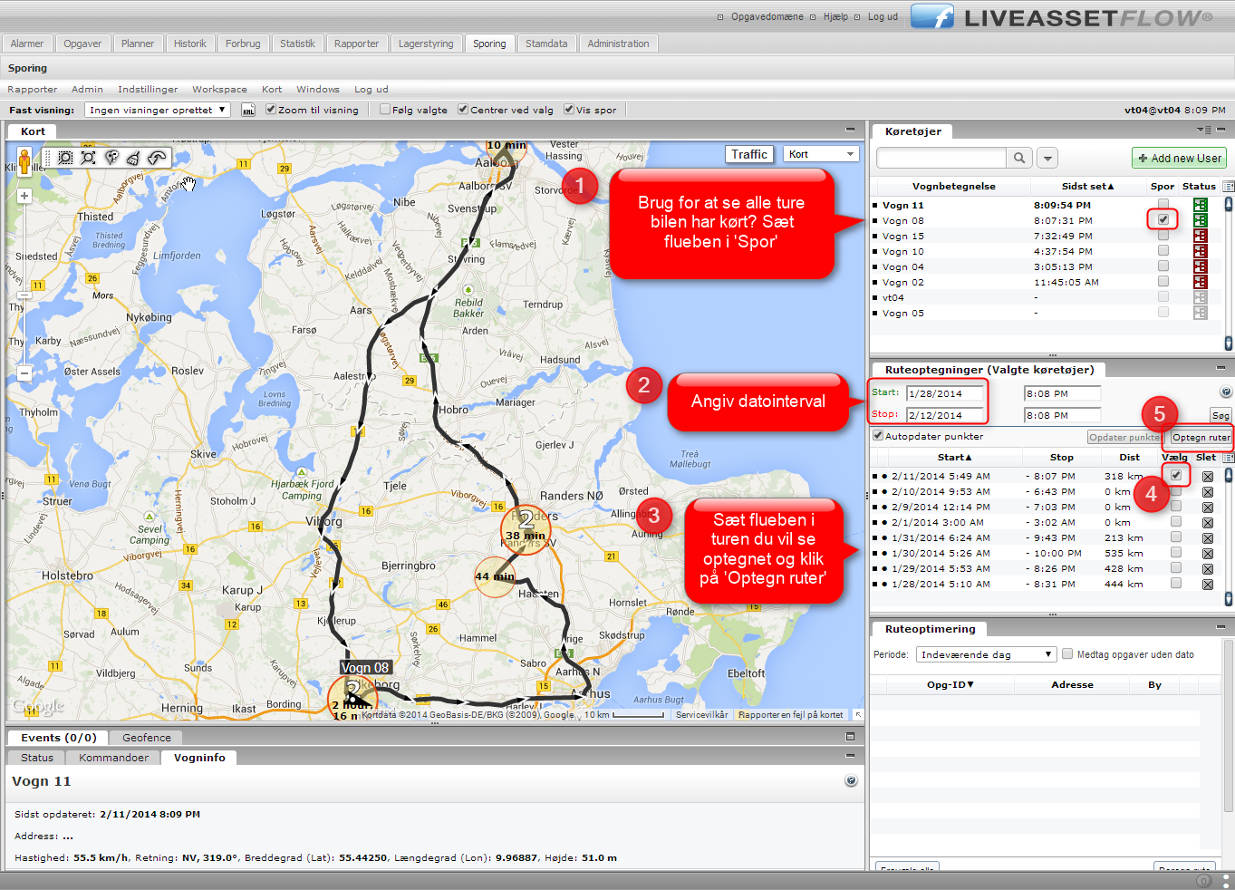Viewport: 1235px width, 890px height.
Task: Toggle the Følg valgte checkbox
Action: [385, 110]
